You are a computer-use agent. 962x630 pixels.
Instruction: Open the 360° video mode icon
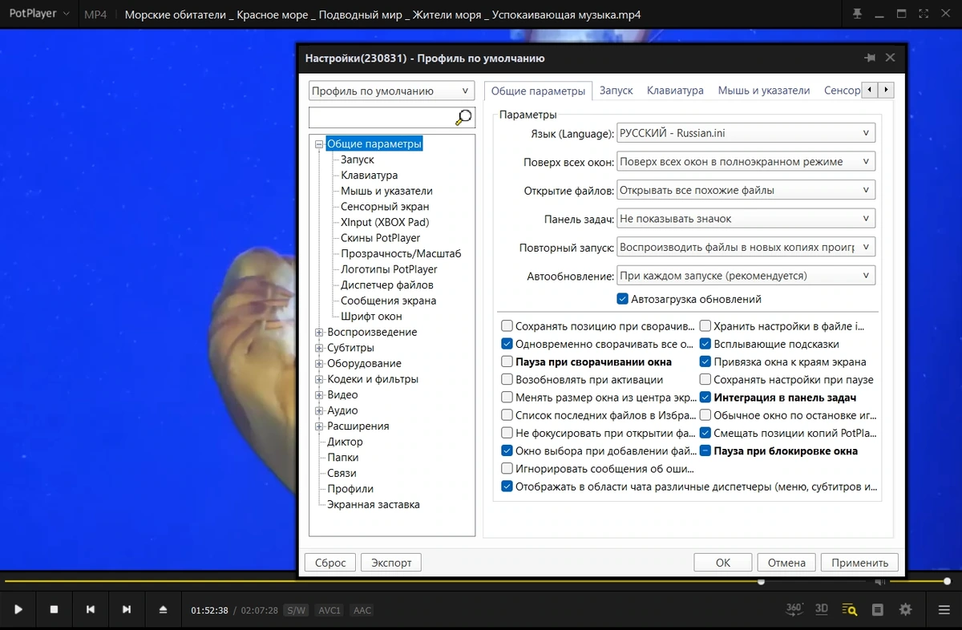794,609
